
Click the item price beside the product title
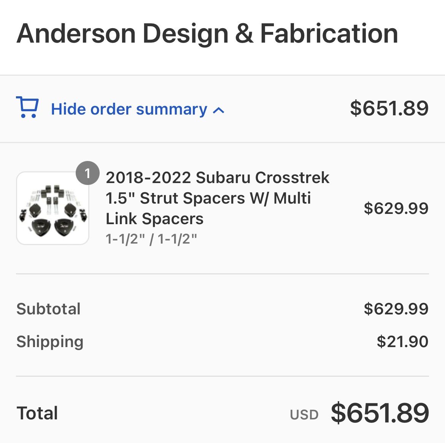point(396,208)
